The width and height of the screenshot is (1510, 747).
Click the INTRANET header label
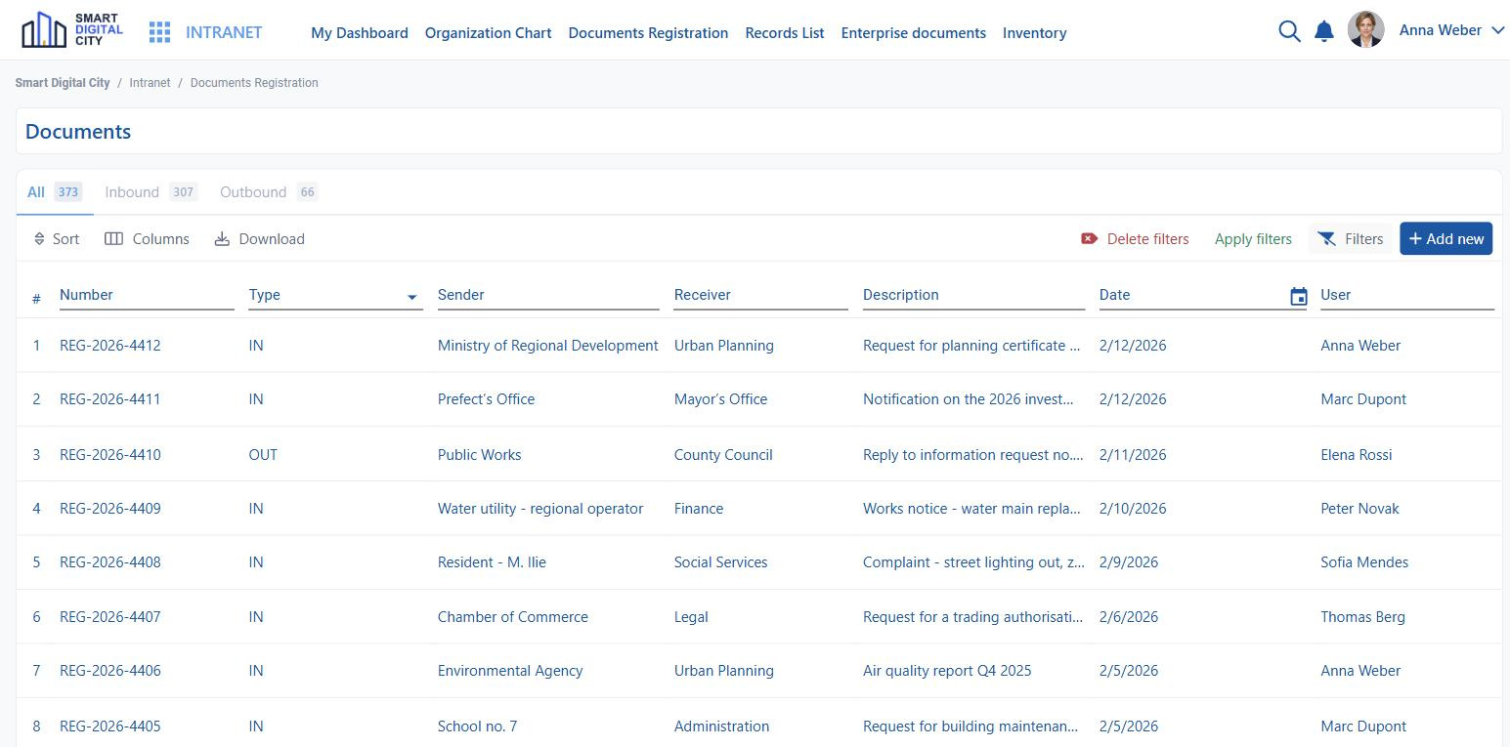[x=224, y=32]
